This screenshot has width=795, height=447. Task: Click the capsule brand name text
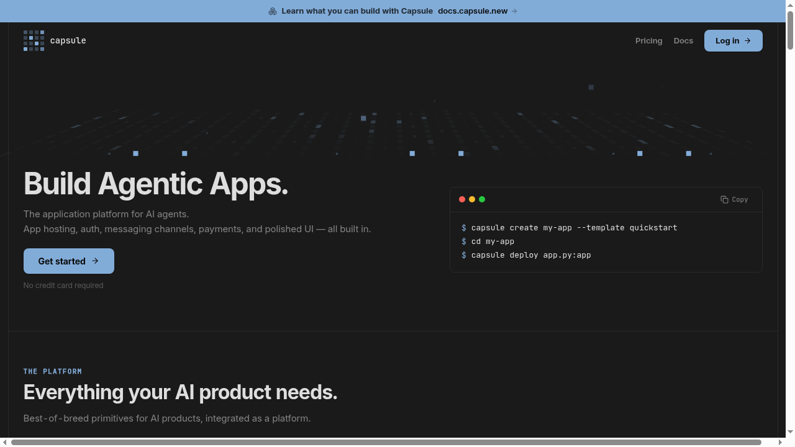pyautogui.click(x=68, y=40)
